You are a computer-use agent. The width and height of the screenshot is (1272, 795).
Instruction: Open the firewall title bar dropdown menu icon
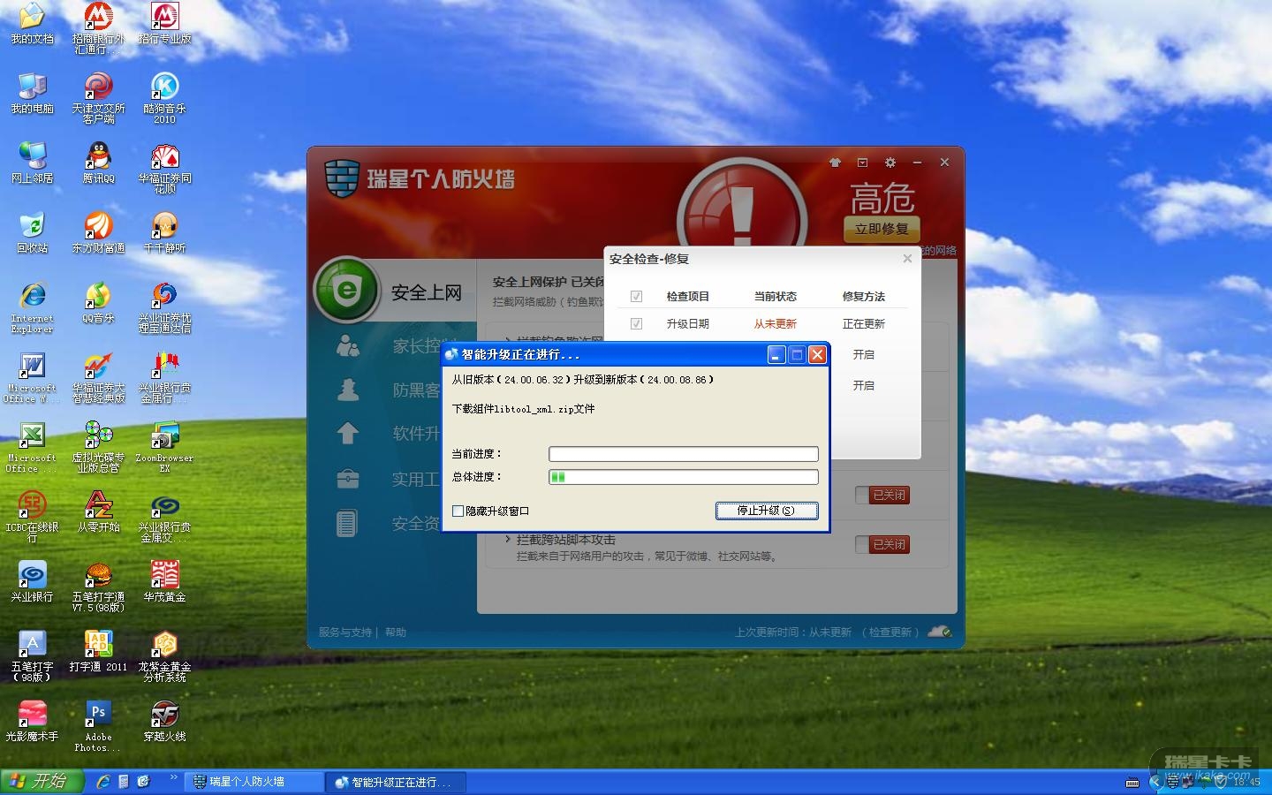[x=862, y=163]
